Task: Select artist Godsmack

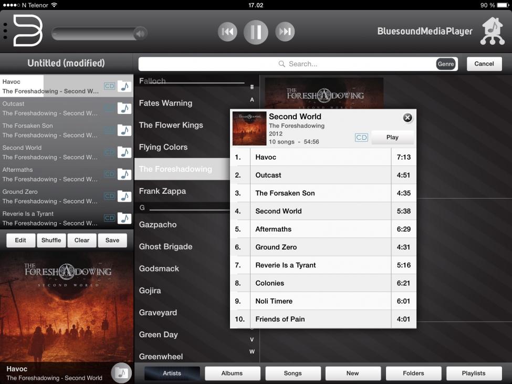Action: coord(159,269)
